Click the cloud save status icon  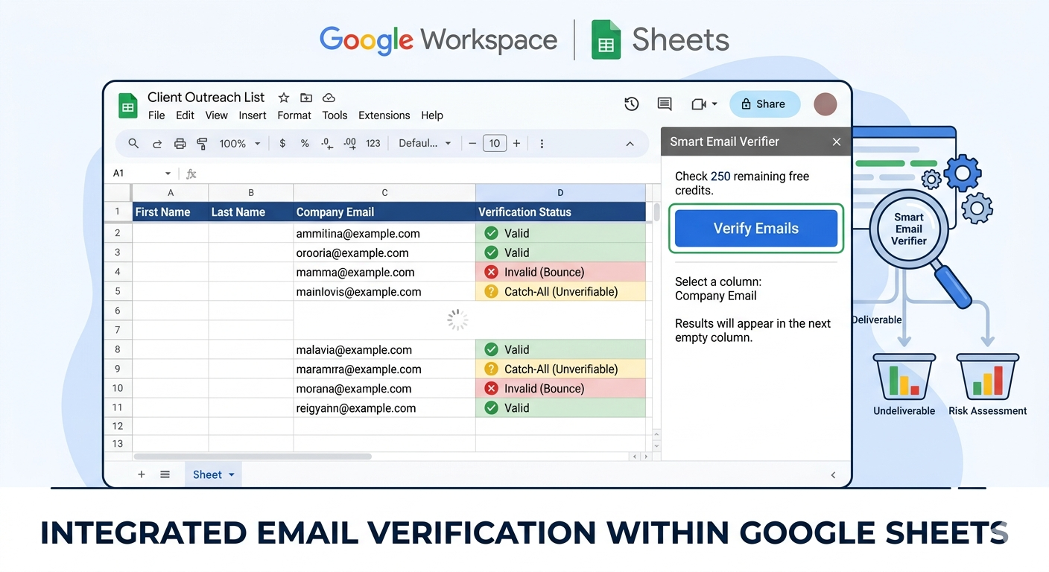click(x=329, y=98)
